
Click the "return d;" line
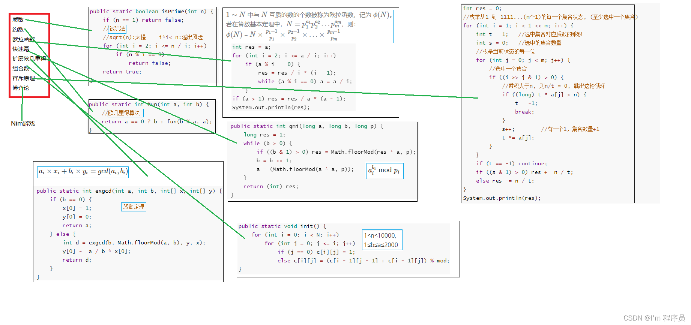tap(77, 260)
